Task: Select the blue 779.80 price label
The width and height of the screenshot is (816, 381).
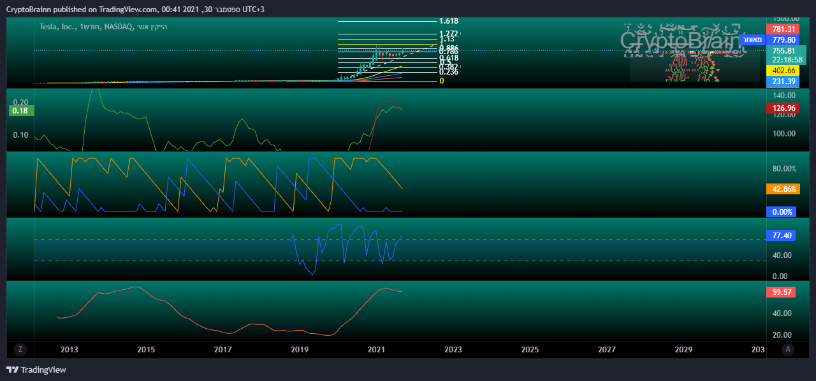Action: (783, 40)
